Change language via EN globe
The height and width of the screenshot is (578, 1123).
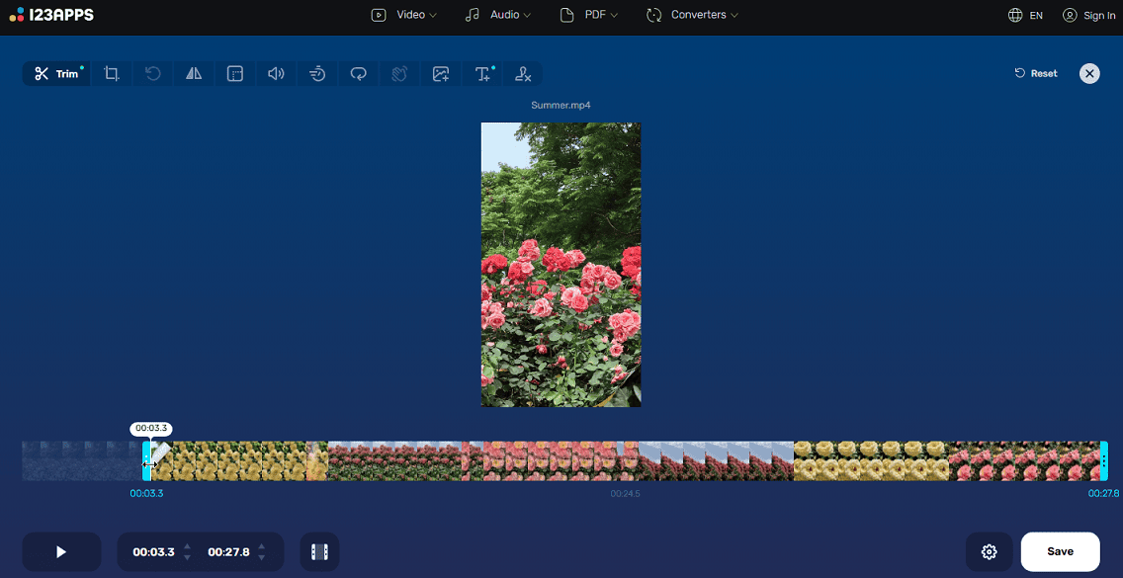[x=1025, y=15]
